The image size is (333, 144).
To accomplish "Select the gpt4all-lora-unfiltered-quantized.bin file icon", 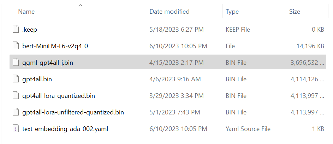I will pos(15,112).
